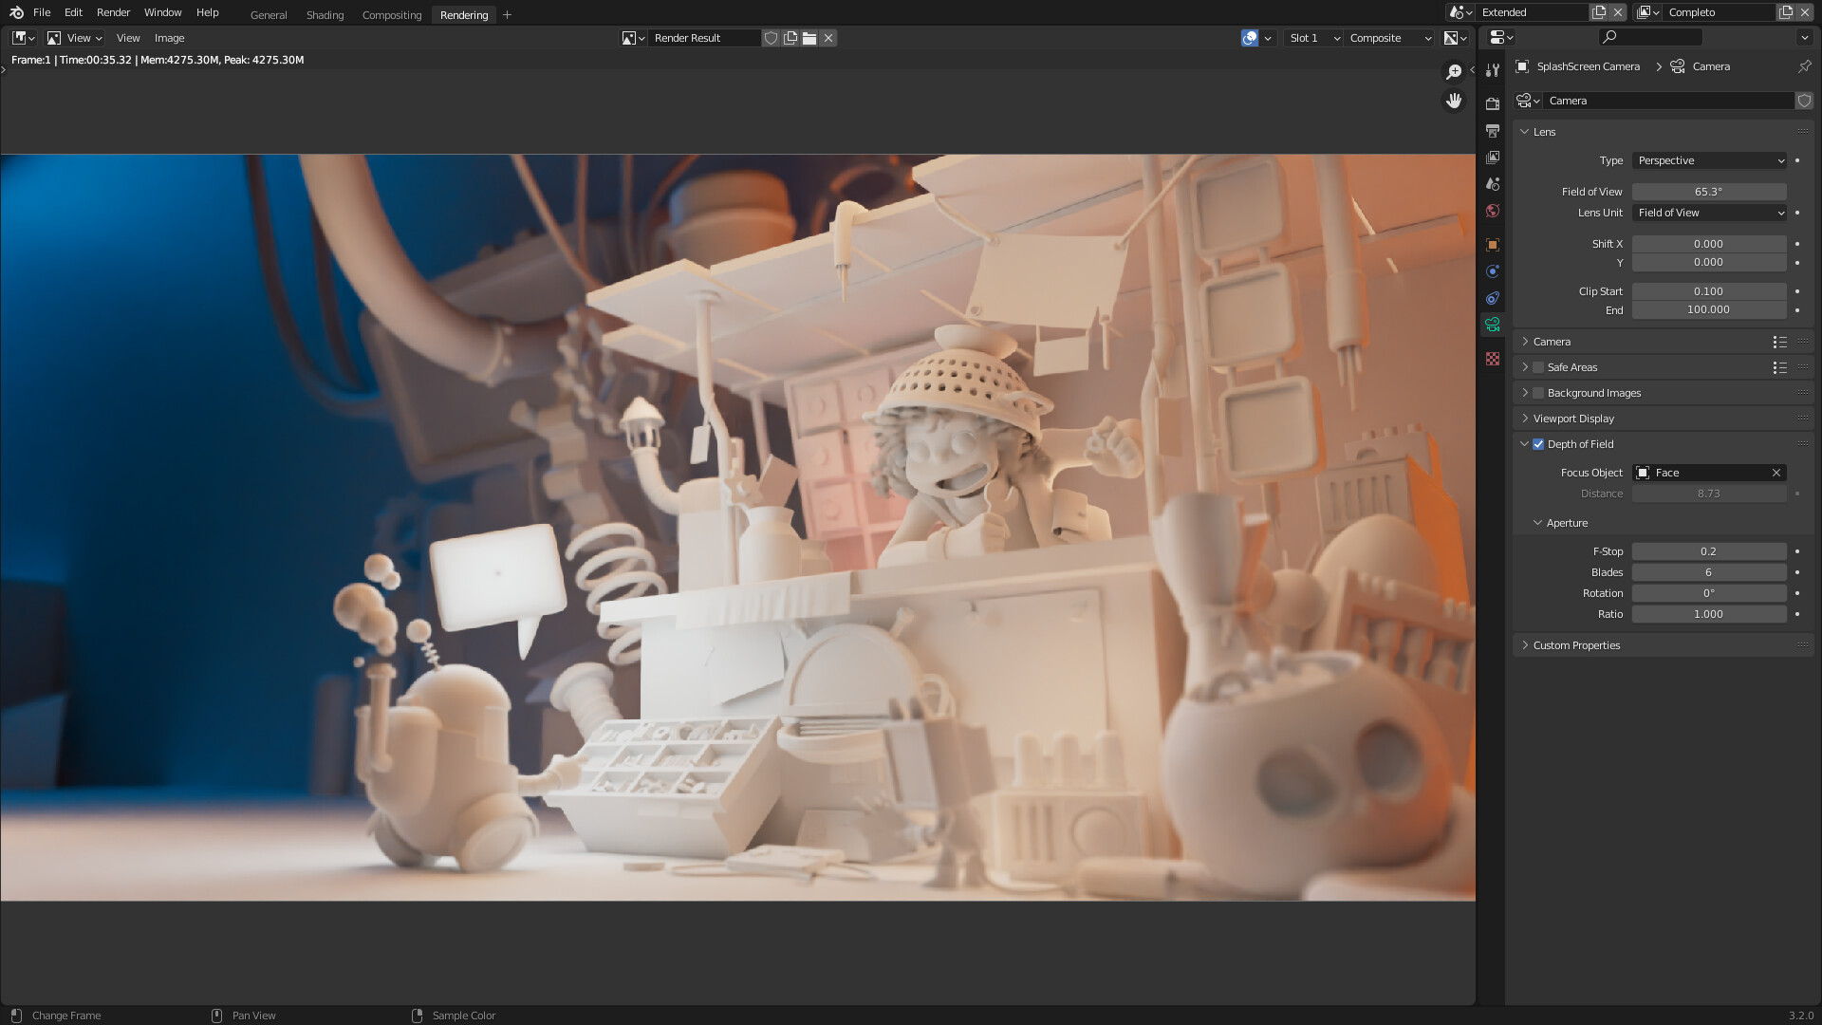The height and width of the screenshot is (1025, 1822).
Task: Open the Physics properties tab icon
Action: coord(1493,271)
